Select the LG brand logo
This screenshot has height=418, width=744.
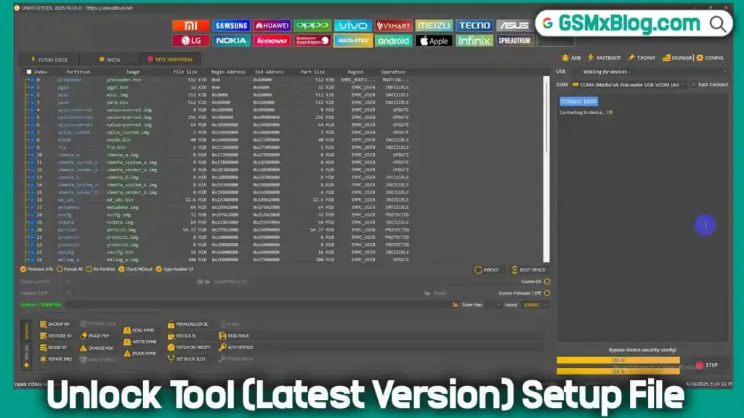191,41
